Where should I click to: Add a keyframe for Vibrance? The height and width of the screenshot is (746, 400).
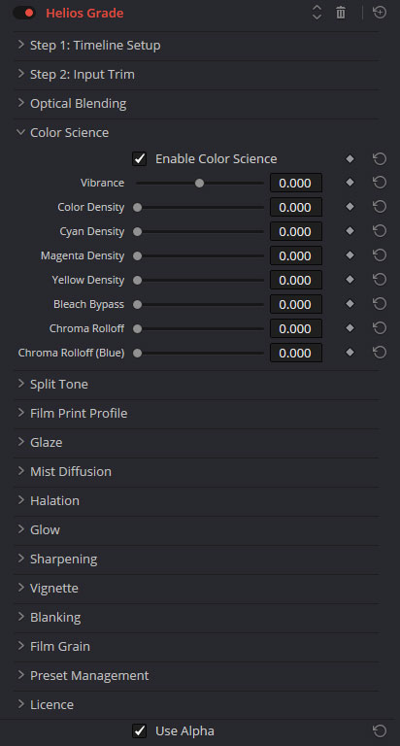pyautogui.click(x=350, y=183)
